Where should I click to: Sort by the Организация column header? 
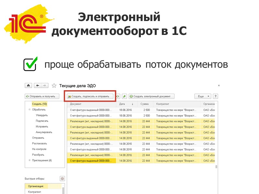pos(208,104)
